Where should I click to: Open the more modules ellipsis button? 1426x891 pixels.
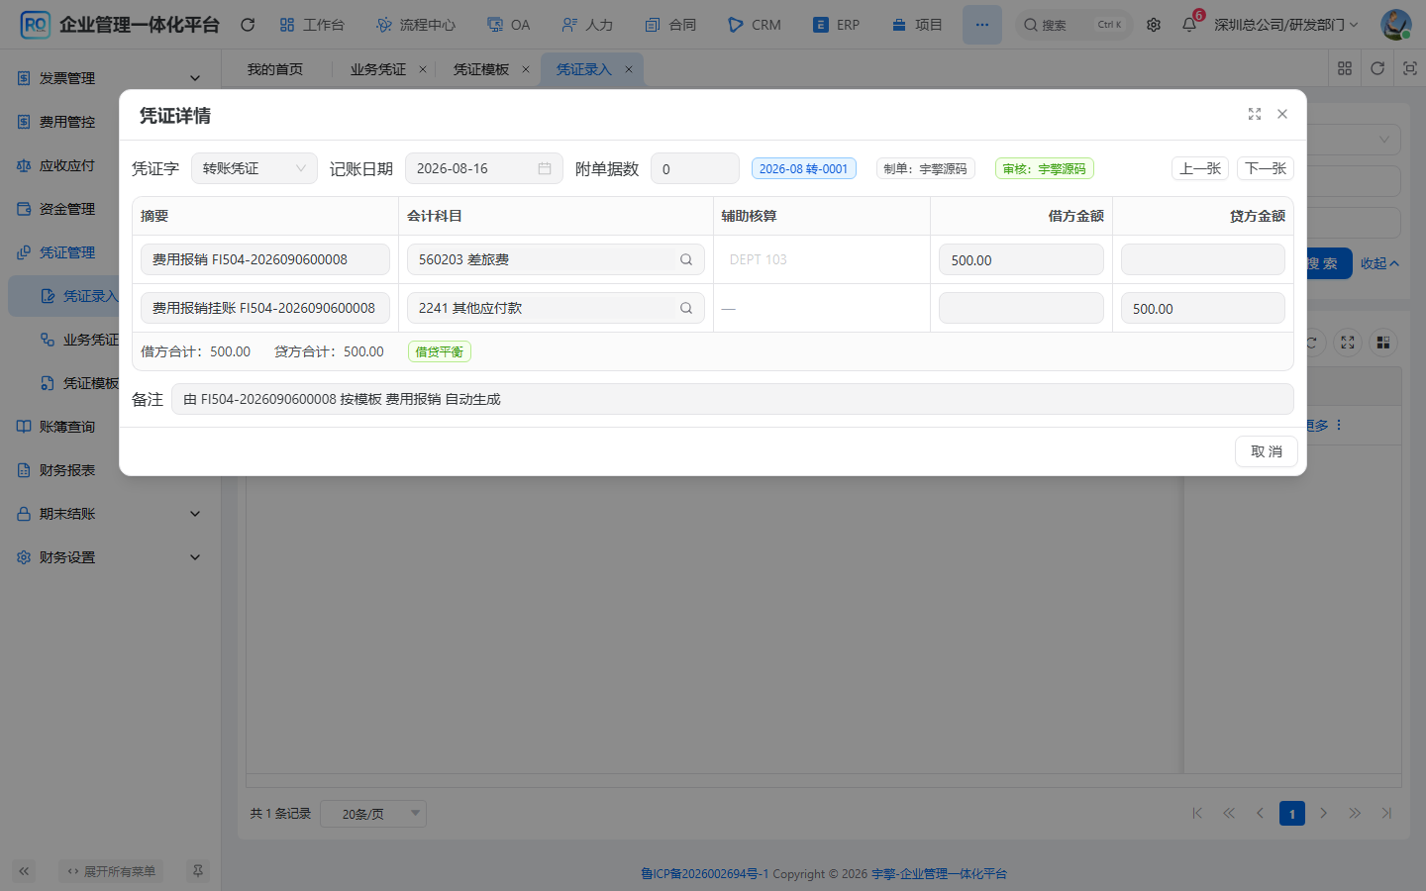[x=981, y=25]
